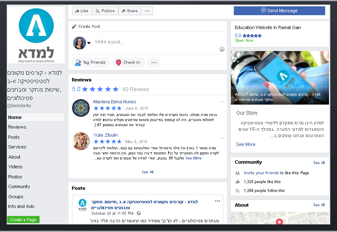This screenshot has height=232, width=337.
Task: Click the Check in button
Action: [x=129, y=62]
